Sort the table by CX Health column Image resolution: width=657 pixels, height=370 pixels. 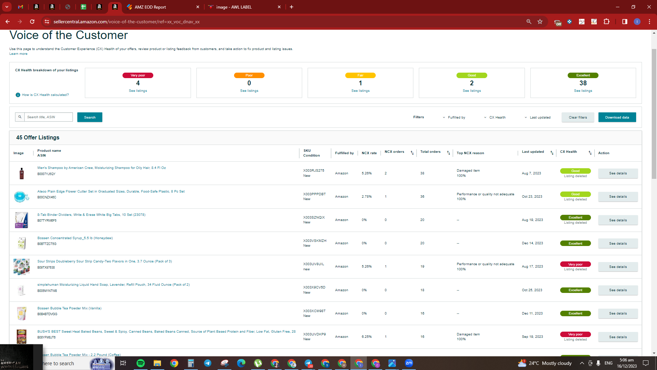pyautogui.click(x=590, y=153)
